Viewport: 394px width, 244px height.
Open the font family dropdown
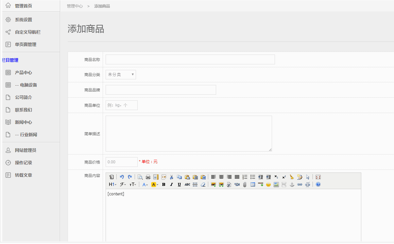pyautogui.click(x=123, y=185)
